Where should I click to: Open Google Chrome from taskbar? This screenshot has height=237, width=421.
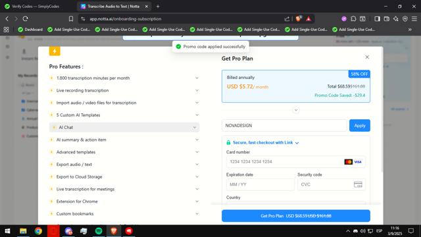tap(38, 231)
